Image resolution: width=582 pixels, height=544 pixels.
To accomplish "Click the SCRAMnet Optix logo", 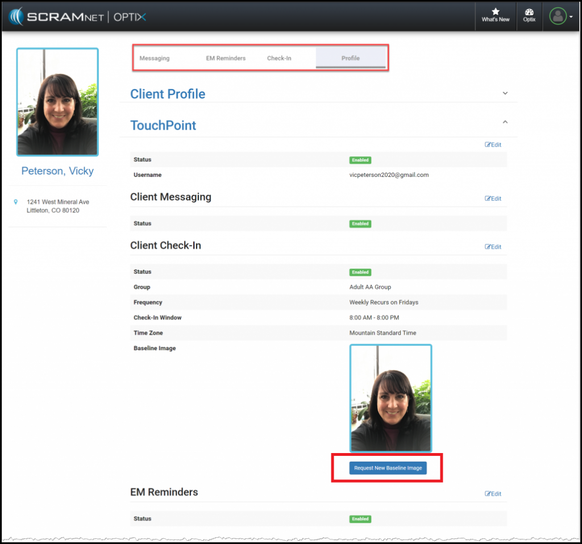I will pos(78,16).
